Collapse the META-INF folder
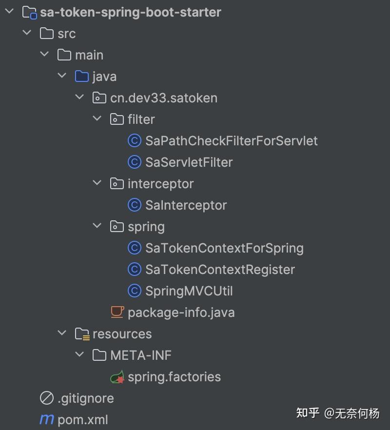390x430 pixels. tap(79, 355)
